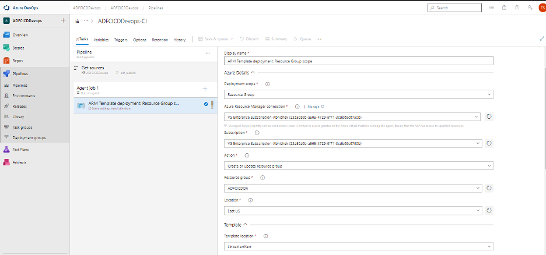Open Template location dropdown

[x=359, y=246]
